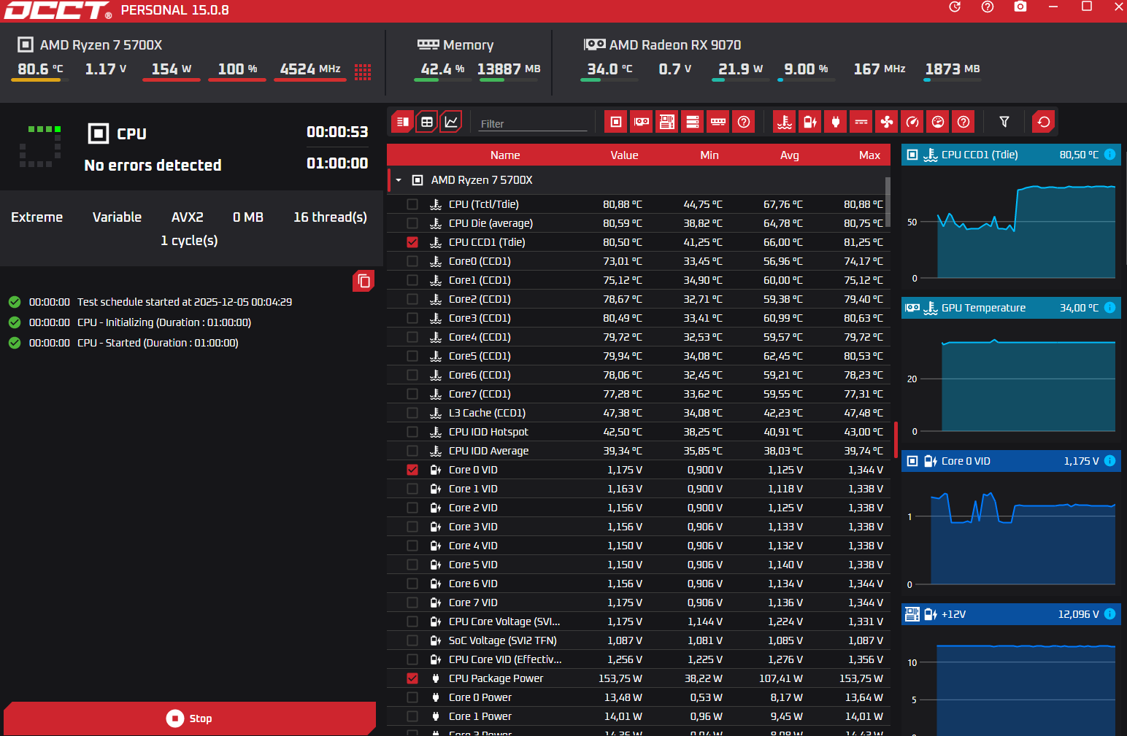Viewport: 1127px width, 736px height.
Task: Filter sensors by memory module icon
Action: 718,122
